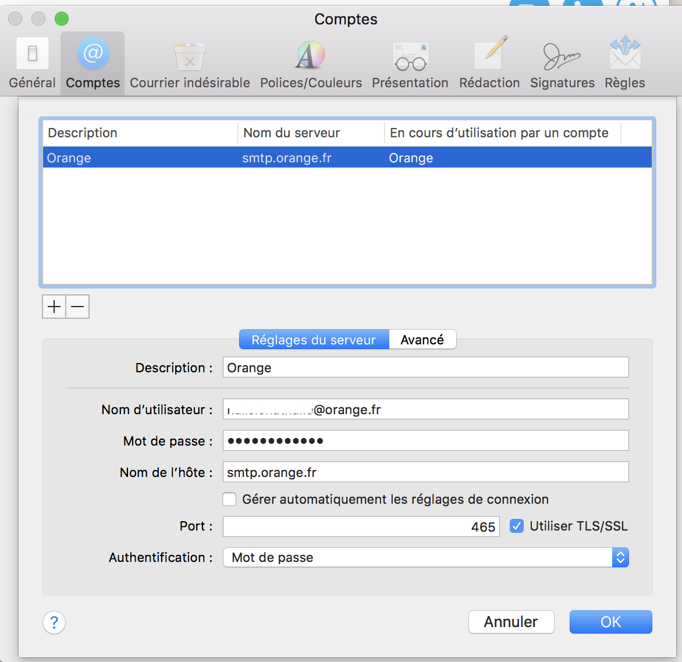
Task: Open the Règles rules icon
Action: pyautogui.click(x=624, y=63)
